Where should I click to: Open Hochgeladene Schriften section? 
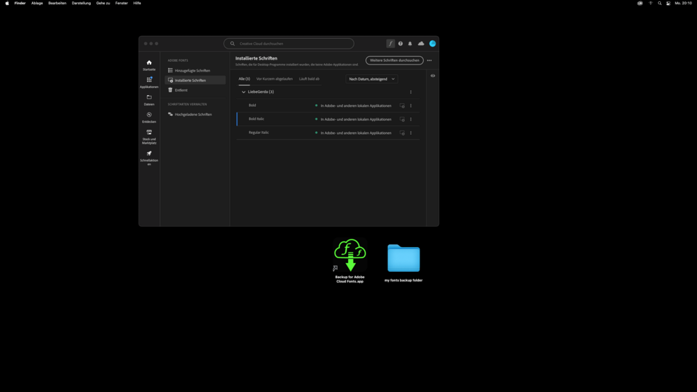(x=195, y=114)
